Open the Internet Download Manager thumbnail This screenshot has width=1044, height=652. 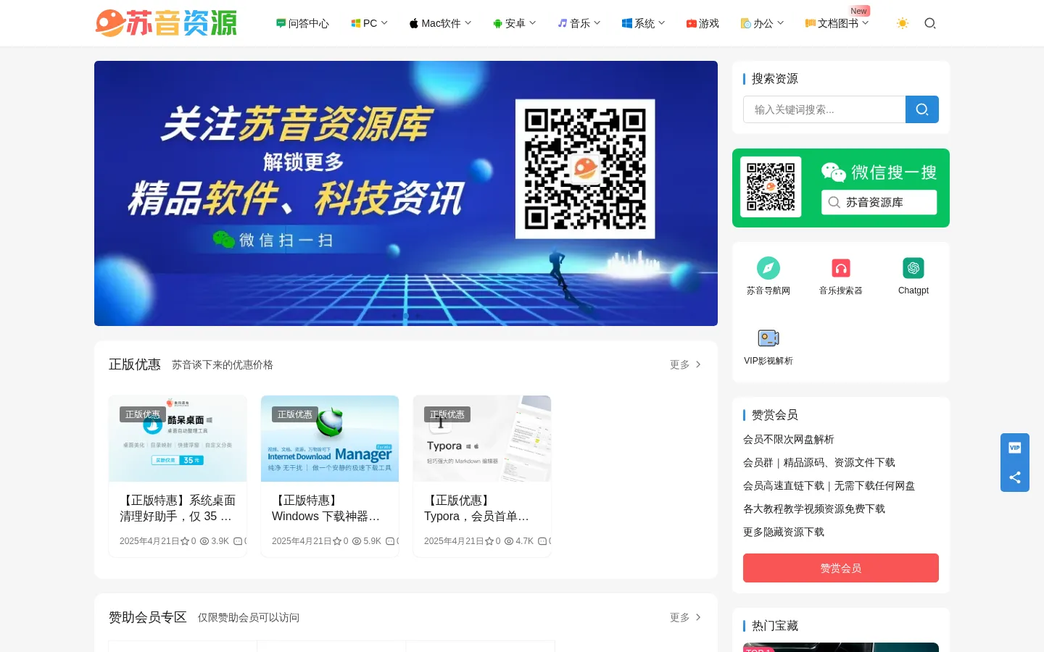click(x=330, y=438)
